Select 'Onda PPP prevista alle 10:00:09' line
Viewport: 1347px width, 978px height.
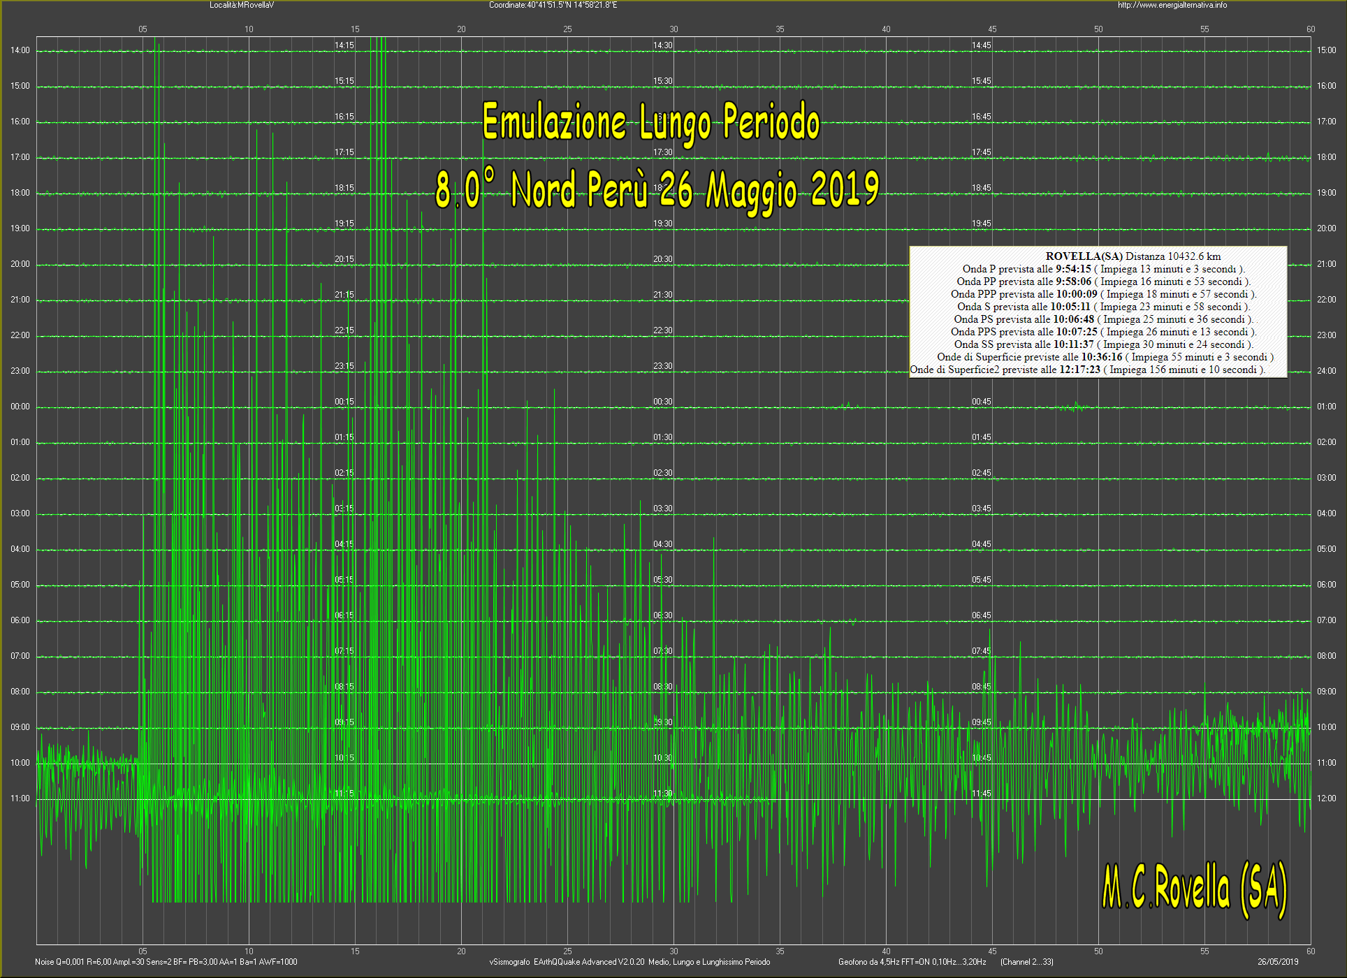[x=1103, y=294]
